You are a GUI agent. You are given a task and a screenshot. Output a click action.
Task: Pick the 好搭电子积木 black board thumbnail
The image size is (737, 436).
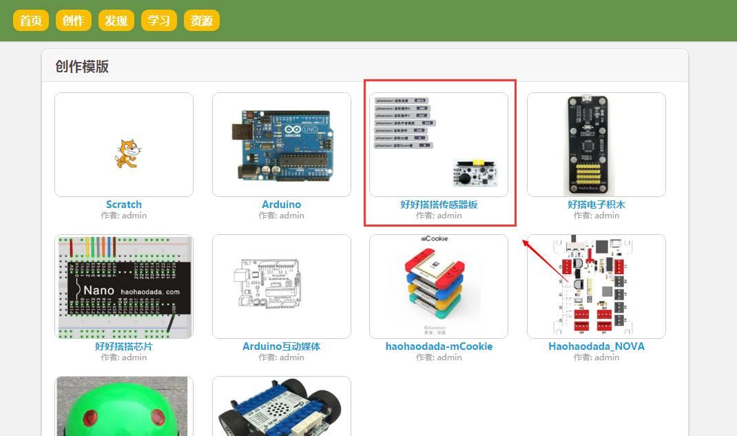pos(596,144)
